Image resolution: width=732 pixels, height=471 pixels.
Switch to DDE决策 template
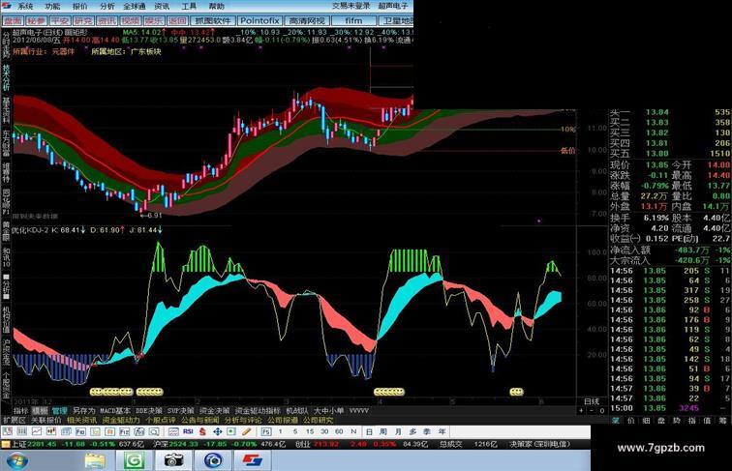pos(148,411)
